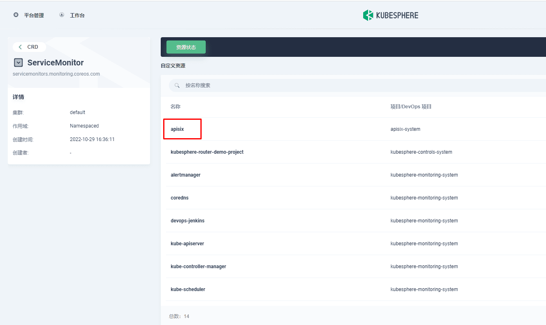Select alertmanager's kubesphere-monitoring-system project cell
The width and height of the screenshot is (546, 325).
424,175
